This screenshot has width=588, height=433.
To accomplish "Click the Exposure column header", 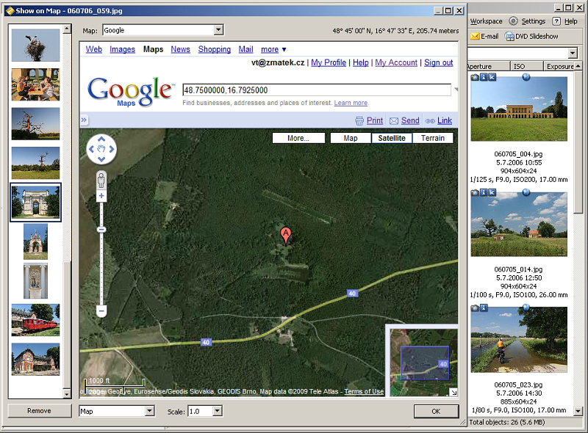I will (x=559, y=66).
